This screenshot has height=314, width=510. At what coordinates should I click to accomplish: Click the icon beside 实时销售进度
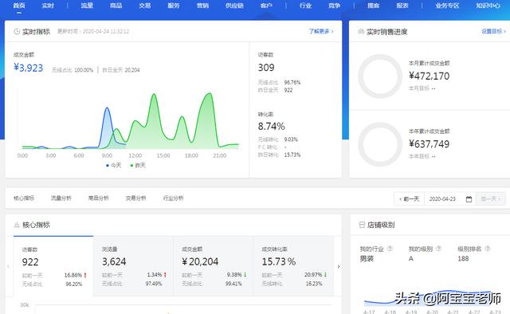pyautogui.click(x=361, y=32)
